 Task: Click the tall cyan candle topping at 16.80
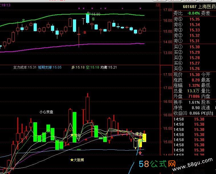(87, 18)
